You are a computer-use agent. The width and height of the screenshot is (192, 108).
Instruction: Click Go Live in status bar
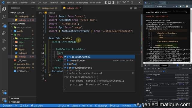click(x=114, y=106)
